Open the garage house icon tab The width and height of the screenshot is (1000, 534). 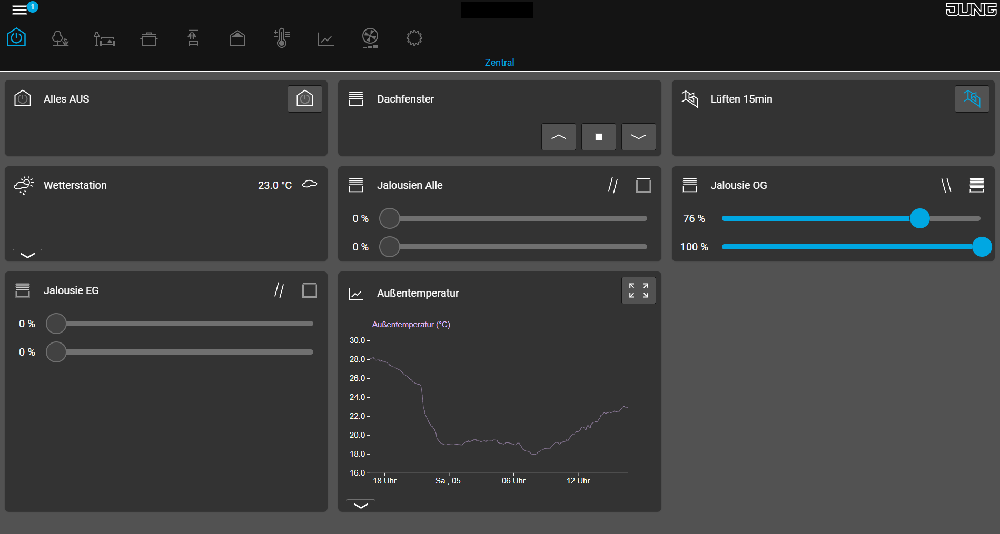(x=237, y=38)
